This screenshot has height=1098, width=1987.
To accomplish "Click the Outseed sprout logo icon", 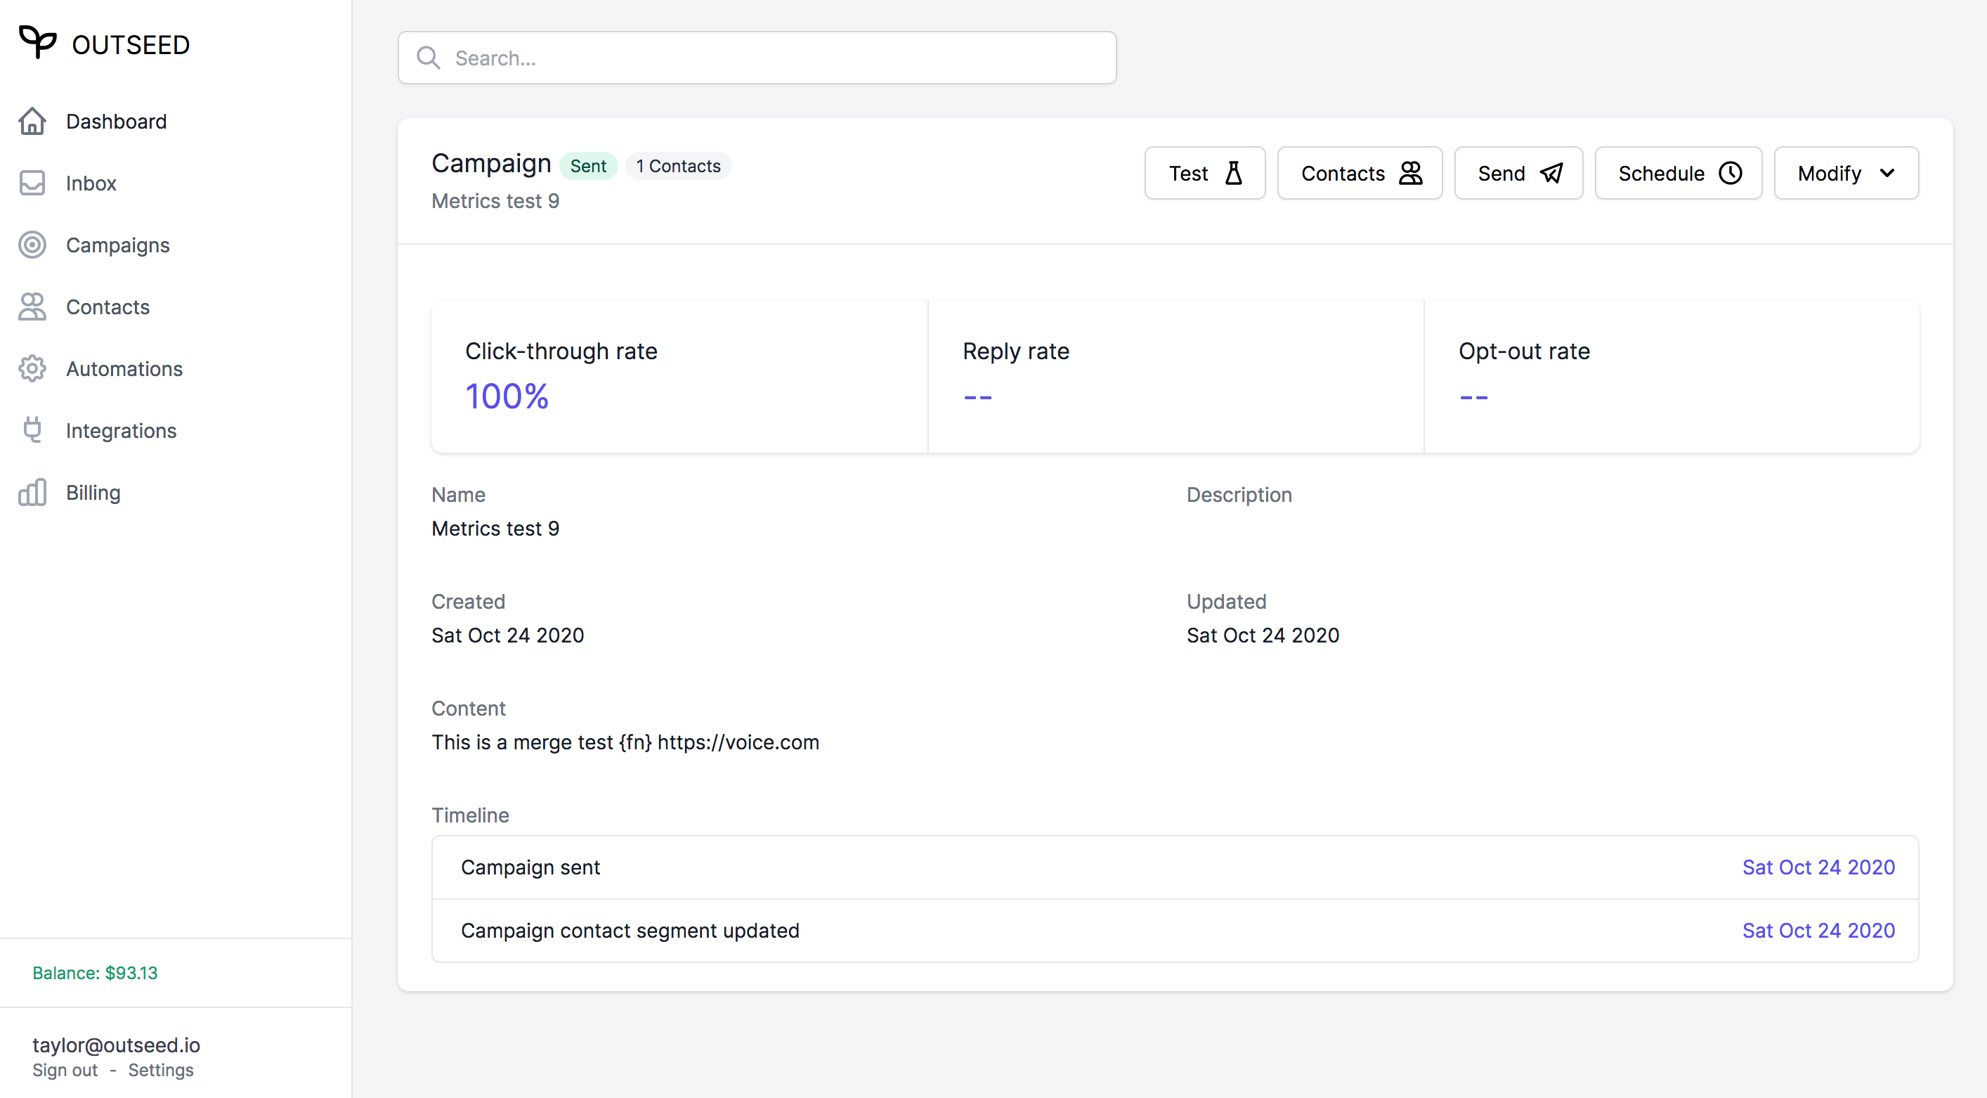I will point(37,42).
